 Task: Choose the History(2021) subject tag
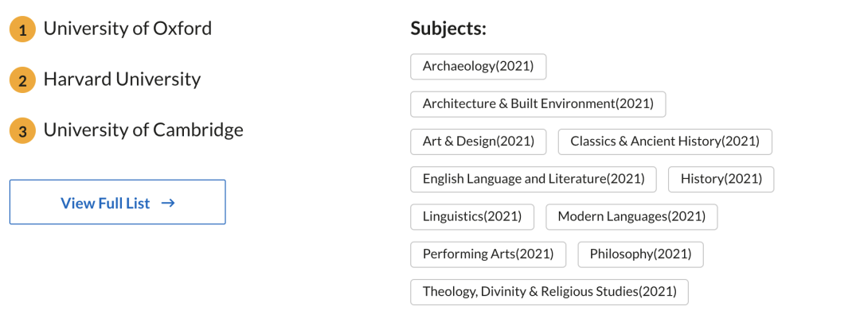tap(721, 179)
